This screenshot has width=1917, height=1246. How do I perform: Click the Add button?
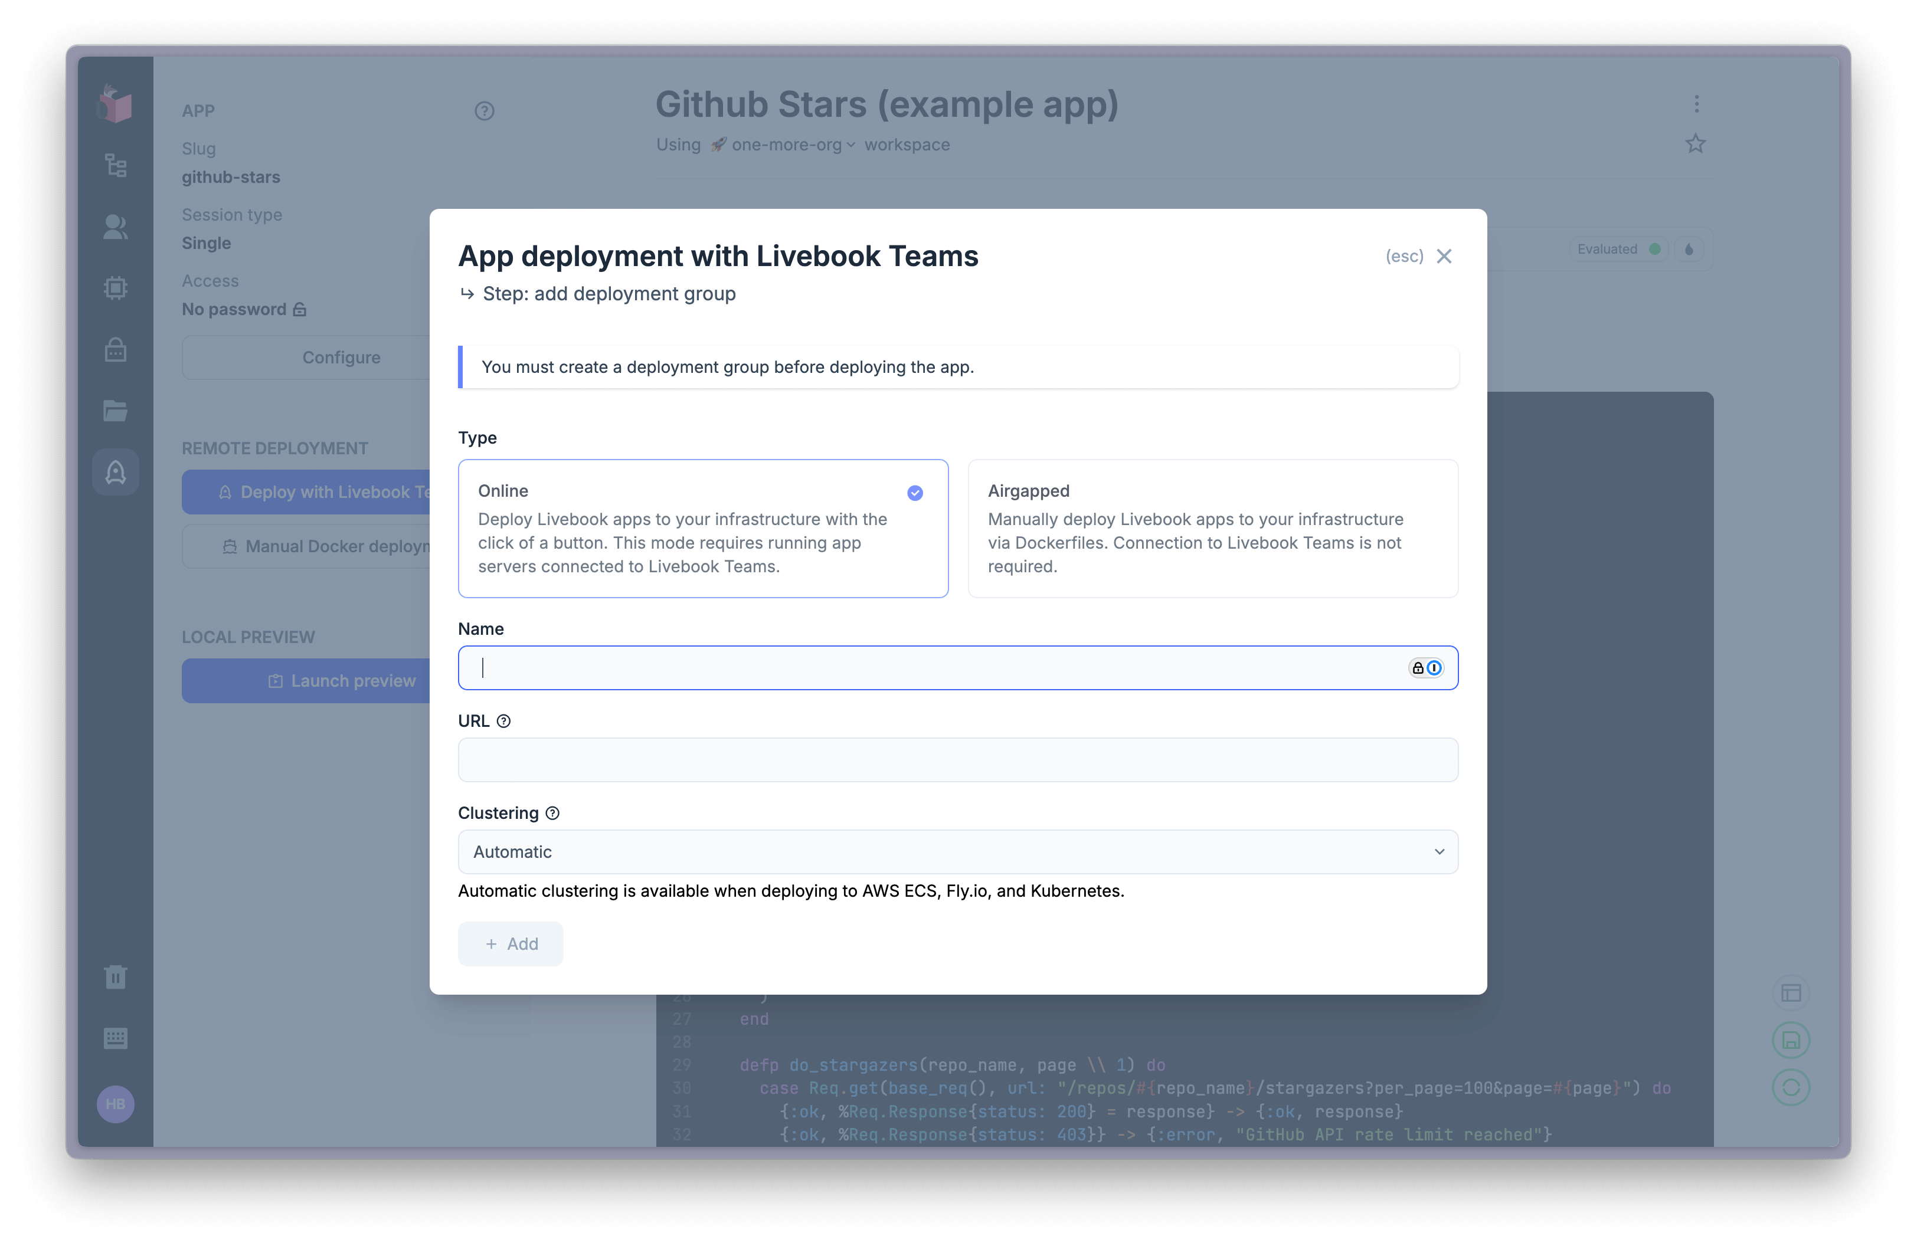(x=511, y=943)
